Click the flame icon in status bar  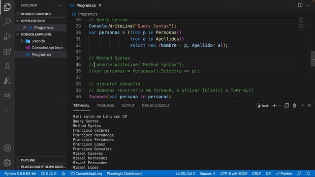(x=63, y=174)
